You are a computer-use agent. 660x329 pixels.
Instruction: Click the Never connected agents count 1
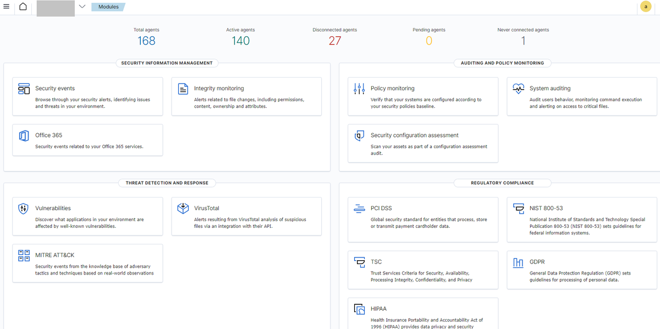pos(524,41)
